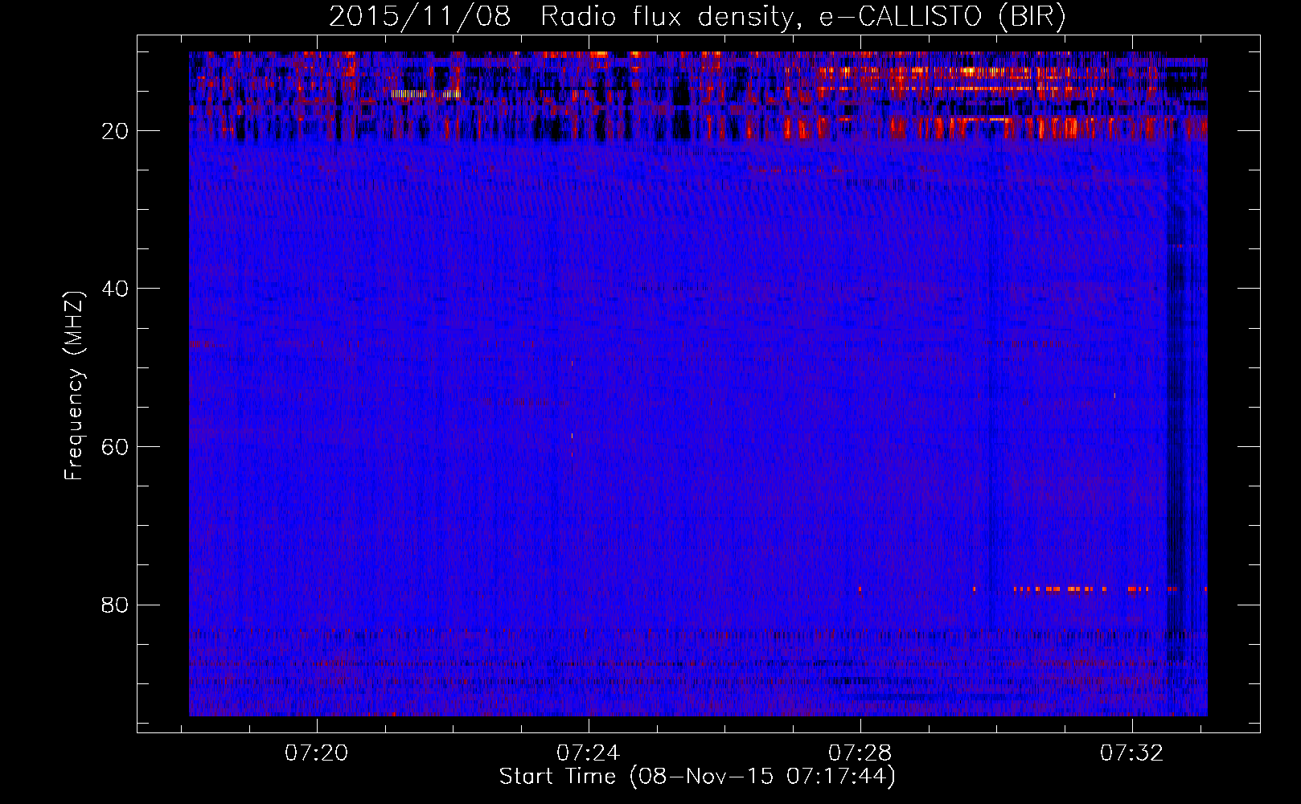Click the 07:28 time tick label

coord(860,753)
